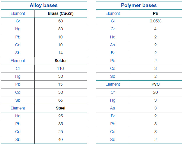The image size is (185, 145).
Task: Select the Steel Sb value 40
Action: [x=60, y=139]
